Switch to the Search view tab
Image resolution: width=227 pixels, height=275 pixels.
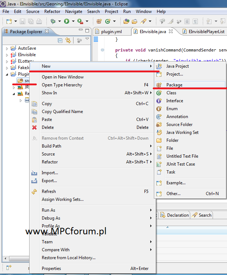click(x=202, y=215)
